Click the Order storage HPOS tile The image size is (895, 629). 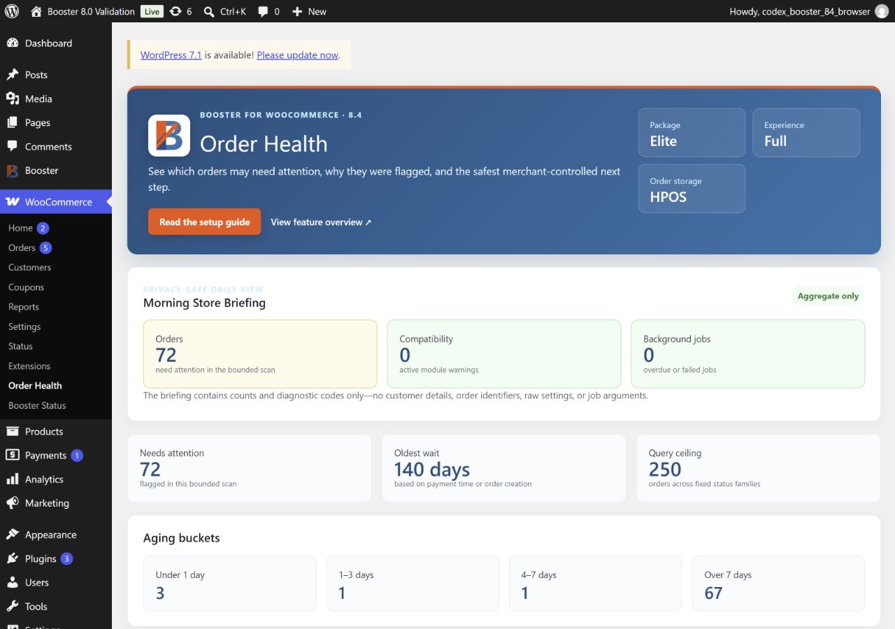[692, 189]
